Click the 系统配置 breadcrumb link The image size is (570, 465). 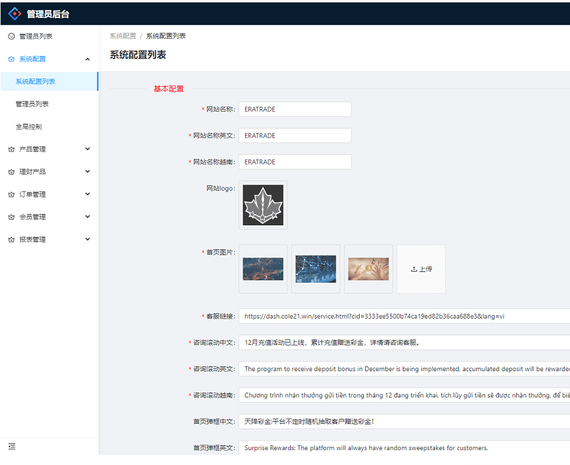pyautogui.click(x=122, y=36)
